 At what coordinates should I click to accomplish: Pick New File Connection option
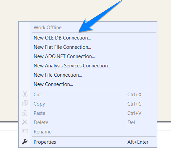click(58, 75)
